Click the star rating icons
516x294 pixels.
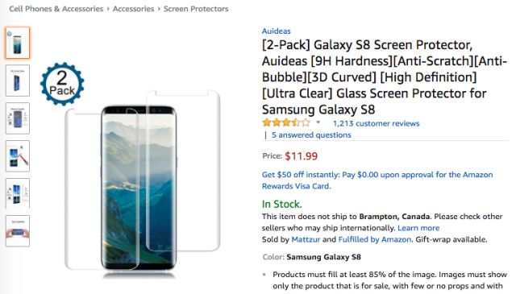point(286,123)
